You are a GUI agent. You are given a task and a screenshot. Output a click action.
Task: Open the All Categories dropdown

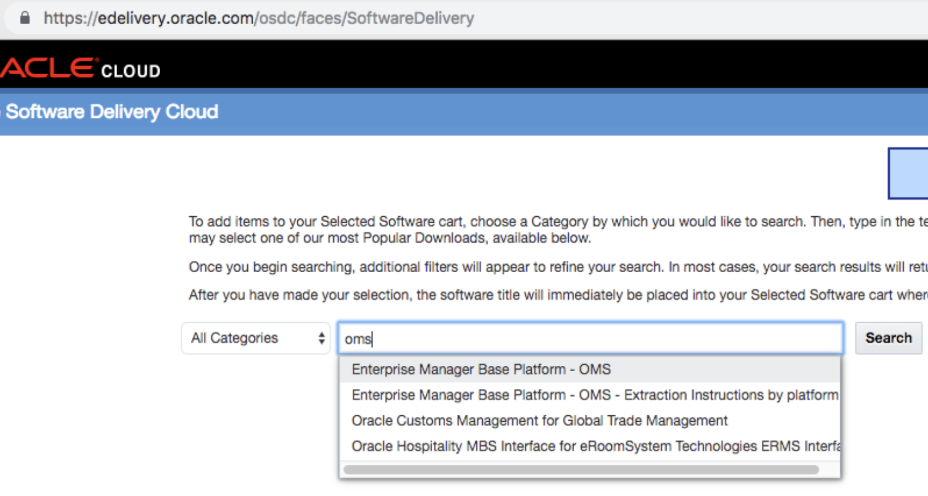pyautogui.click(x=256, y=338)
